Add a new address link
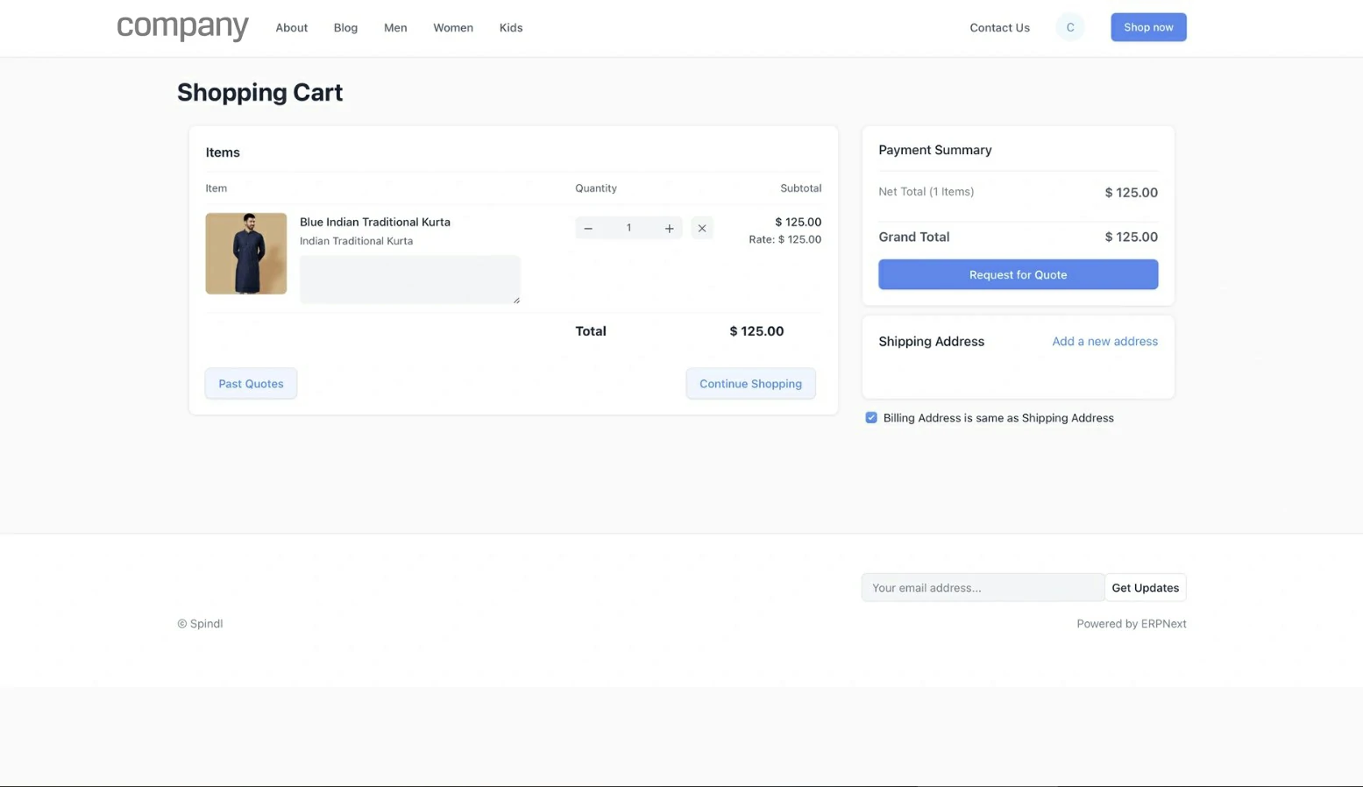This screenshot has height=787, width=1363. (1104, 342)
